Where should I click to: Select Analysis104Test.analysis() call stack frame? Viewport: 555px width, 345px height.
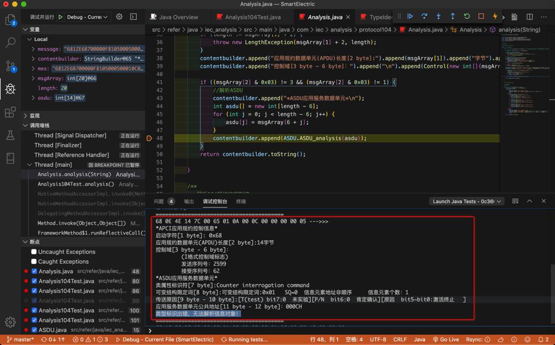[76, 184]
